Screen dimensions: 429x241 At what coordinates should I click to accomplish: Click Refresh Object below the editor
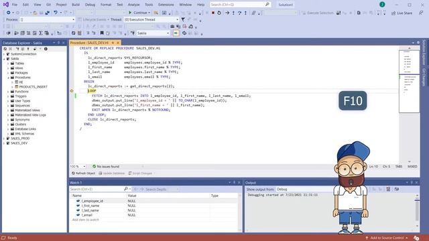(83, 173)
